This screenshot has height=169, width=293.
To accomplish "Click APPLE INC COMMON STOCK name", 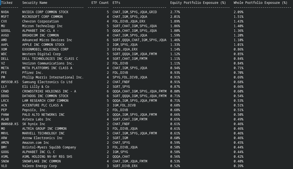I will tap(43, 45).
